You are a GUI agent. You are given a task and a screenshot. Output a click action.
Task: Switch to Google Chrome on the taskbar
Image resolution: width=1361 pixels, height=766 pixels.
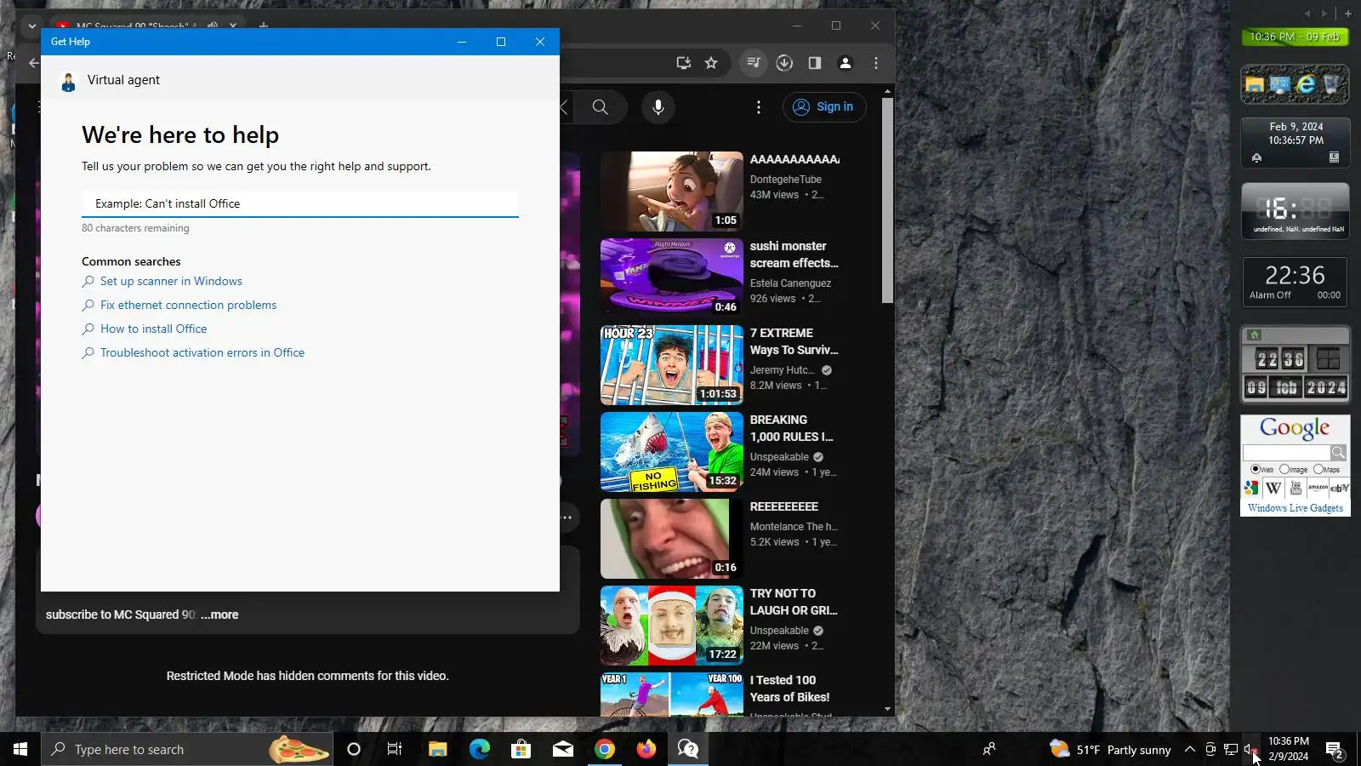tap(605, 749)
